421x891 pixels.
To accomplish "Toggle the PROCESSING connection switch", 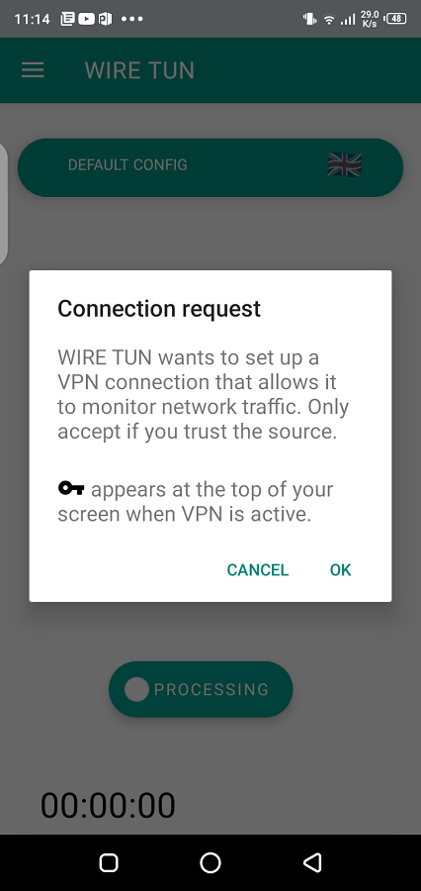I will pyautogui.click(x=201, y=689).
